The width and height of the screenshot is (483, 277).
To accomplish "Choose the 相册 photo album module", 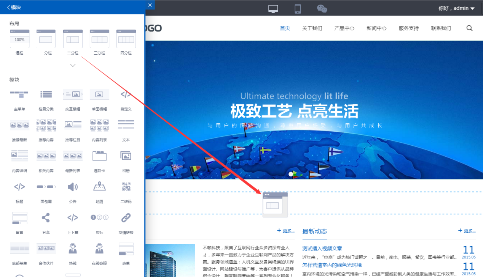I will 126,156.
